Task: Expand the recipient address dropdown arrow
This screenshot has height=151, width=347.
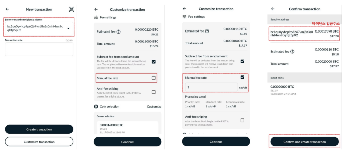Action: [69, 28]
